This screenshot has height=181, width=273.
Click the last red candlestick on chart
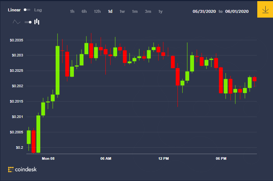[x=254, y=79]
